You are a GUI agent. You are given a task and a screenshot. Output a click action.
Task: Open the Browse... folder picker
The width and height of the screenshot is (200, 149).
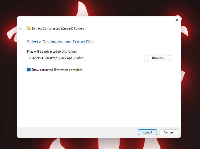[158, 58]
